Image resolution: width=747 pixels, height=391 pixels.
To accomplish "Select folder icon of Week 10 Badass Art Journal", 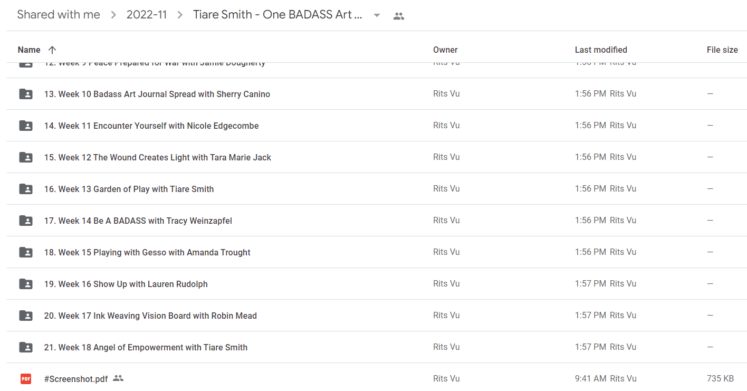I will click(x=26, y=94).
